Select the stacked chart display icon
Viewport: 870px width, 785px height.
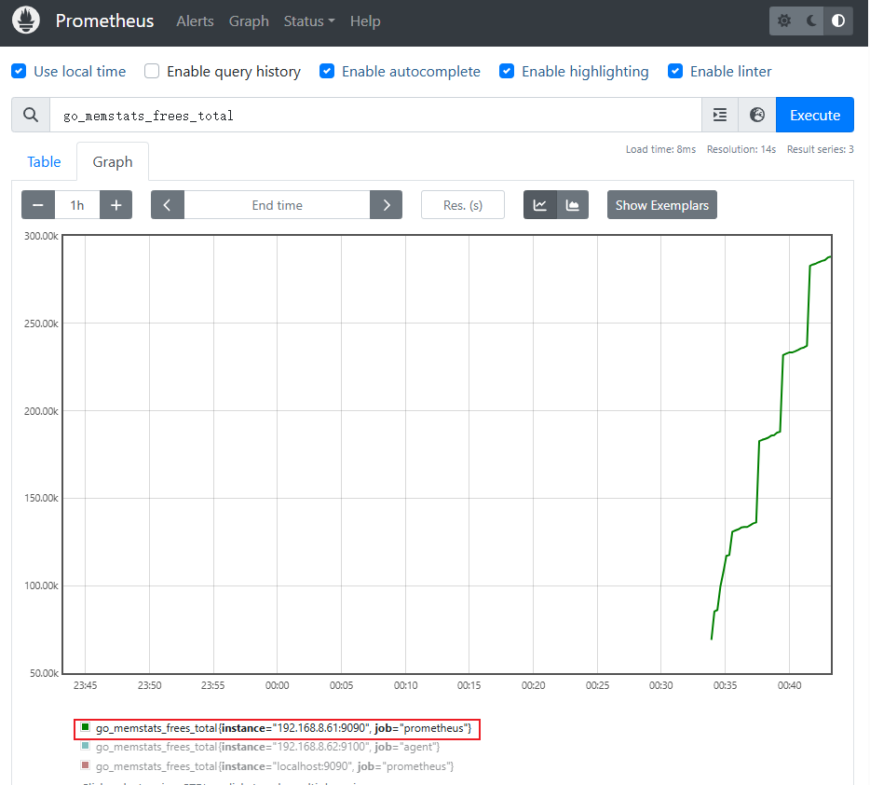pos(572,205)
